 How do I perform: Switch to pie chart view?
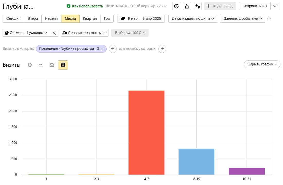(30, 65)
